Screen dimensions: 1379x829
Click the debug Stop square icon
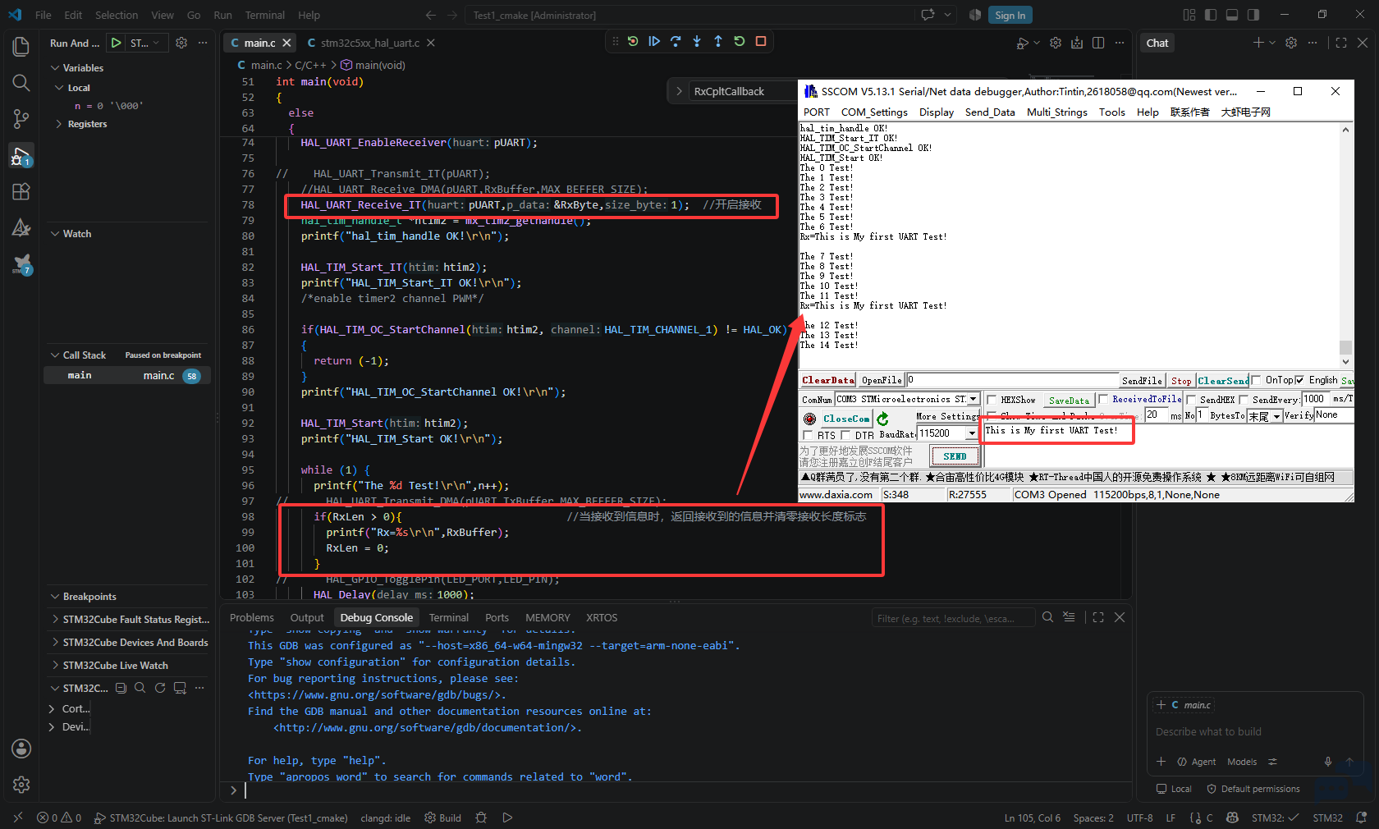coord(761,41)
